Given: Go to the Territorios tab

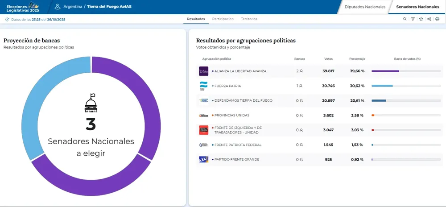Looking at the screenshot, I should click(x=249, y=19).
